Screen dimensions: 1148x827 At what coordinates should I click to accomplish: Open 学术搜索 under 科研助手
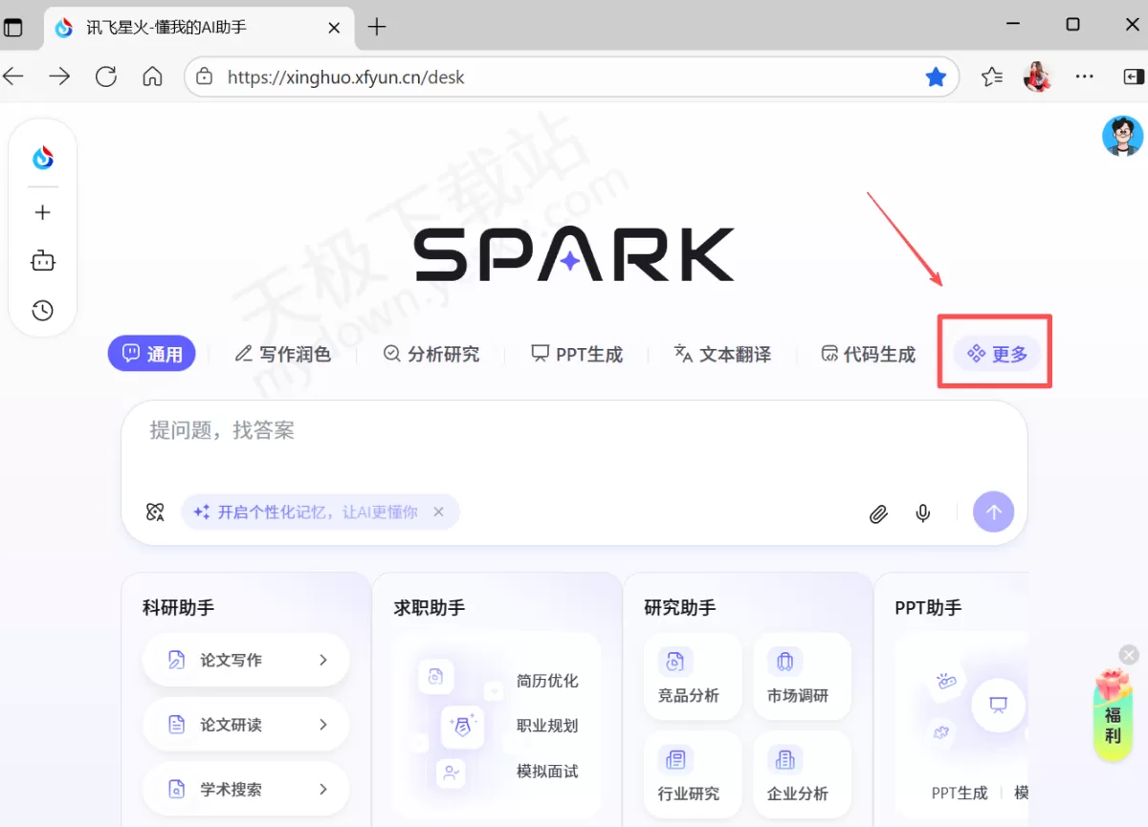tap(246, 790)
